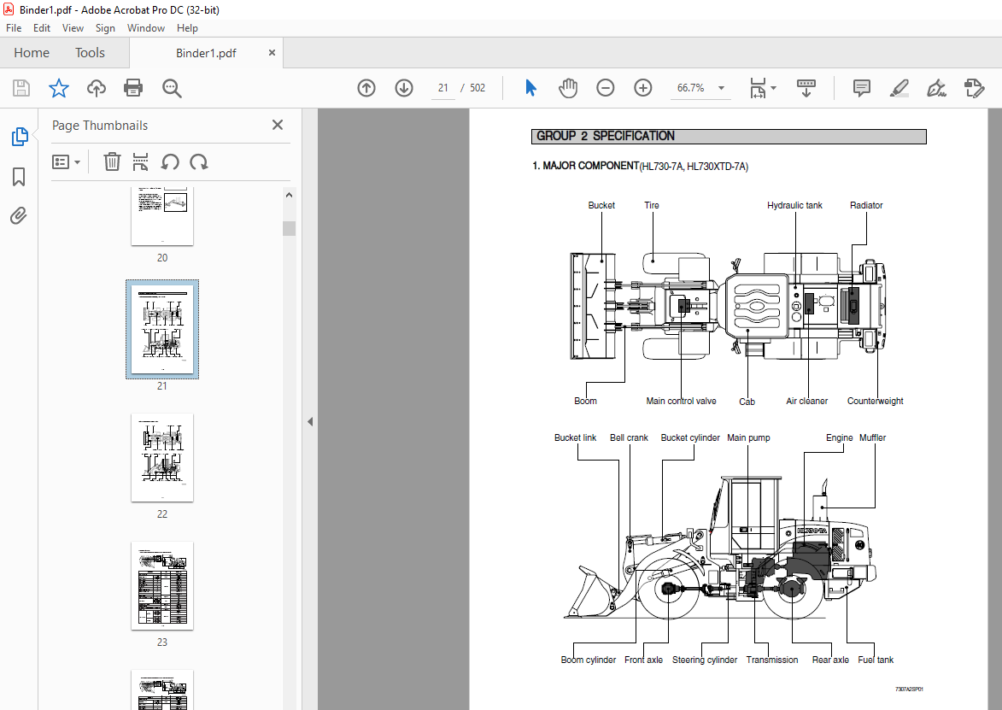This screenshot has width=1002, height=710.
Task: Add file to starred favorites
Action: click(59, 87)
